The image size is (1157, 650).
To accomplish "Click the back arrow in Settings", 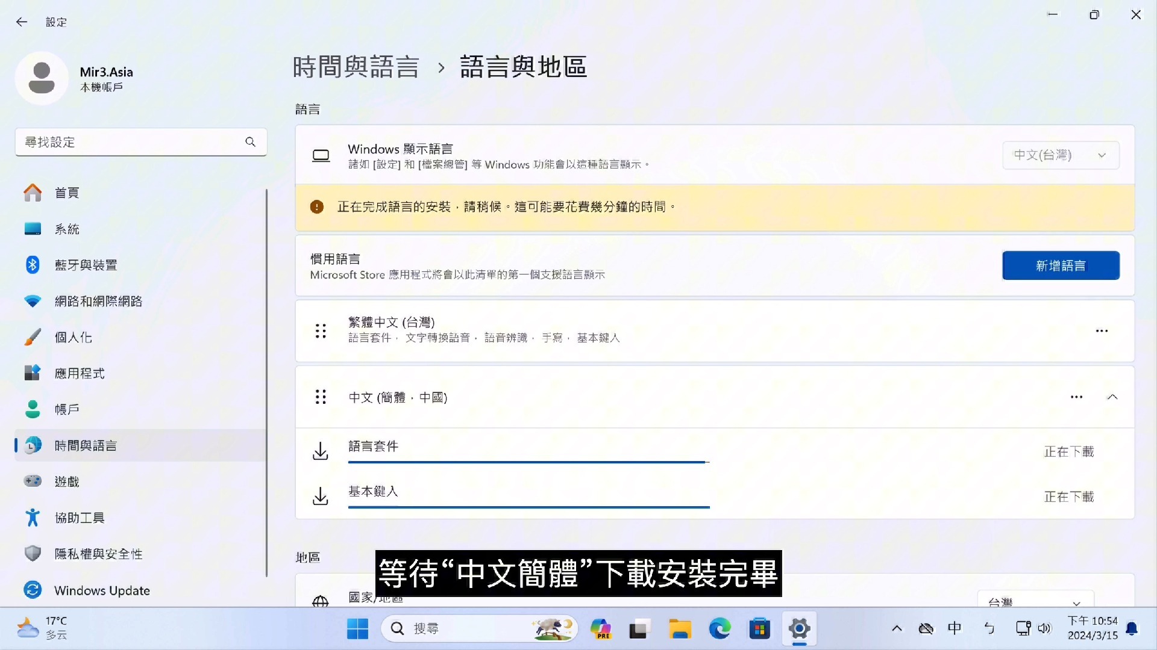I will [x=22, y=22].
